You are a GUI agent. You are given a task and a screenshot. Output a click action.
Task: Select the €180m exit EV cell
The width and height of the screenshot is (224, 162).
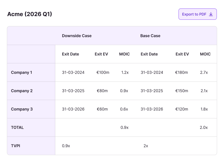coord(181,73)
